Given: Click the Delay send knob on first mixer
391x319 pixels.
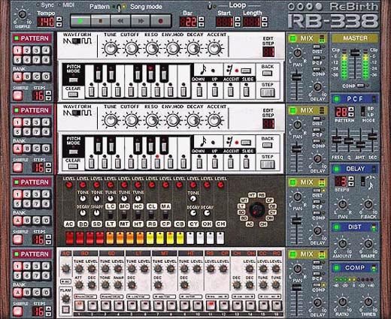Looking at the screenshot, I should (317, 87).
